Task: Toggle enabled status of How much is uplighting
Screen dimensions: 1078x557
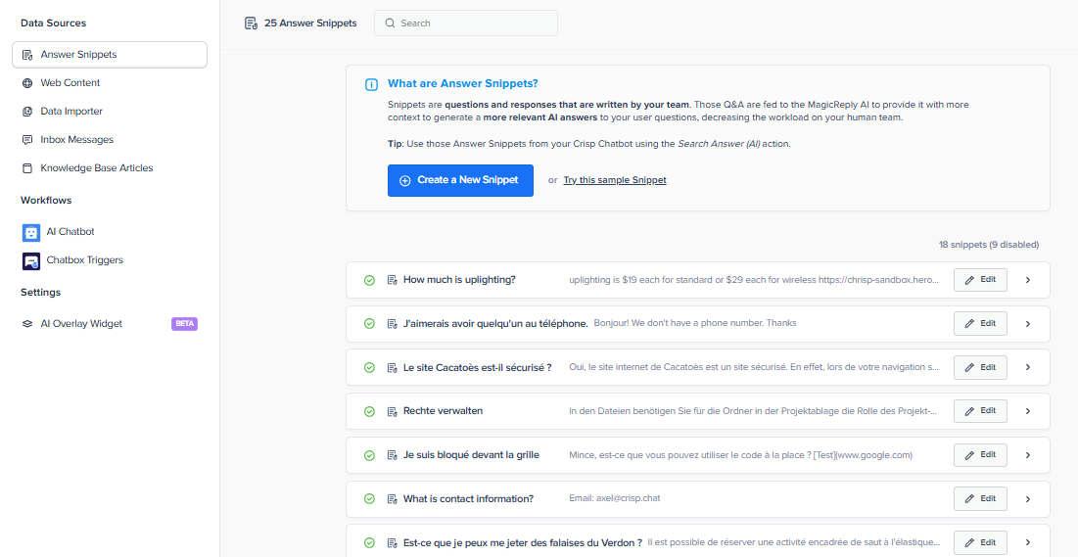Action: (369, 280)
